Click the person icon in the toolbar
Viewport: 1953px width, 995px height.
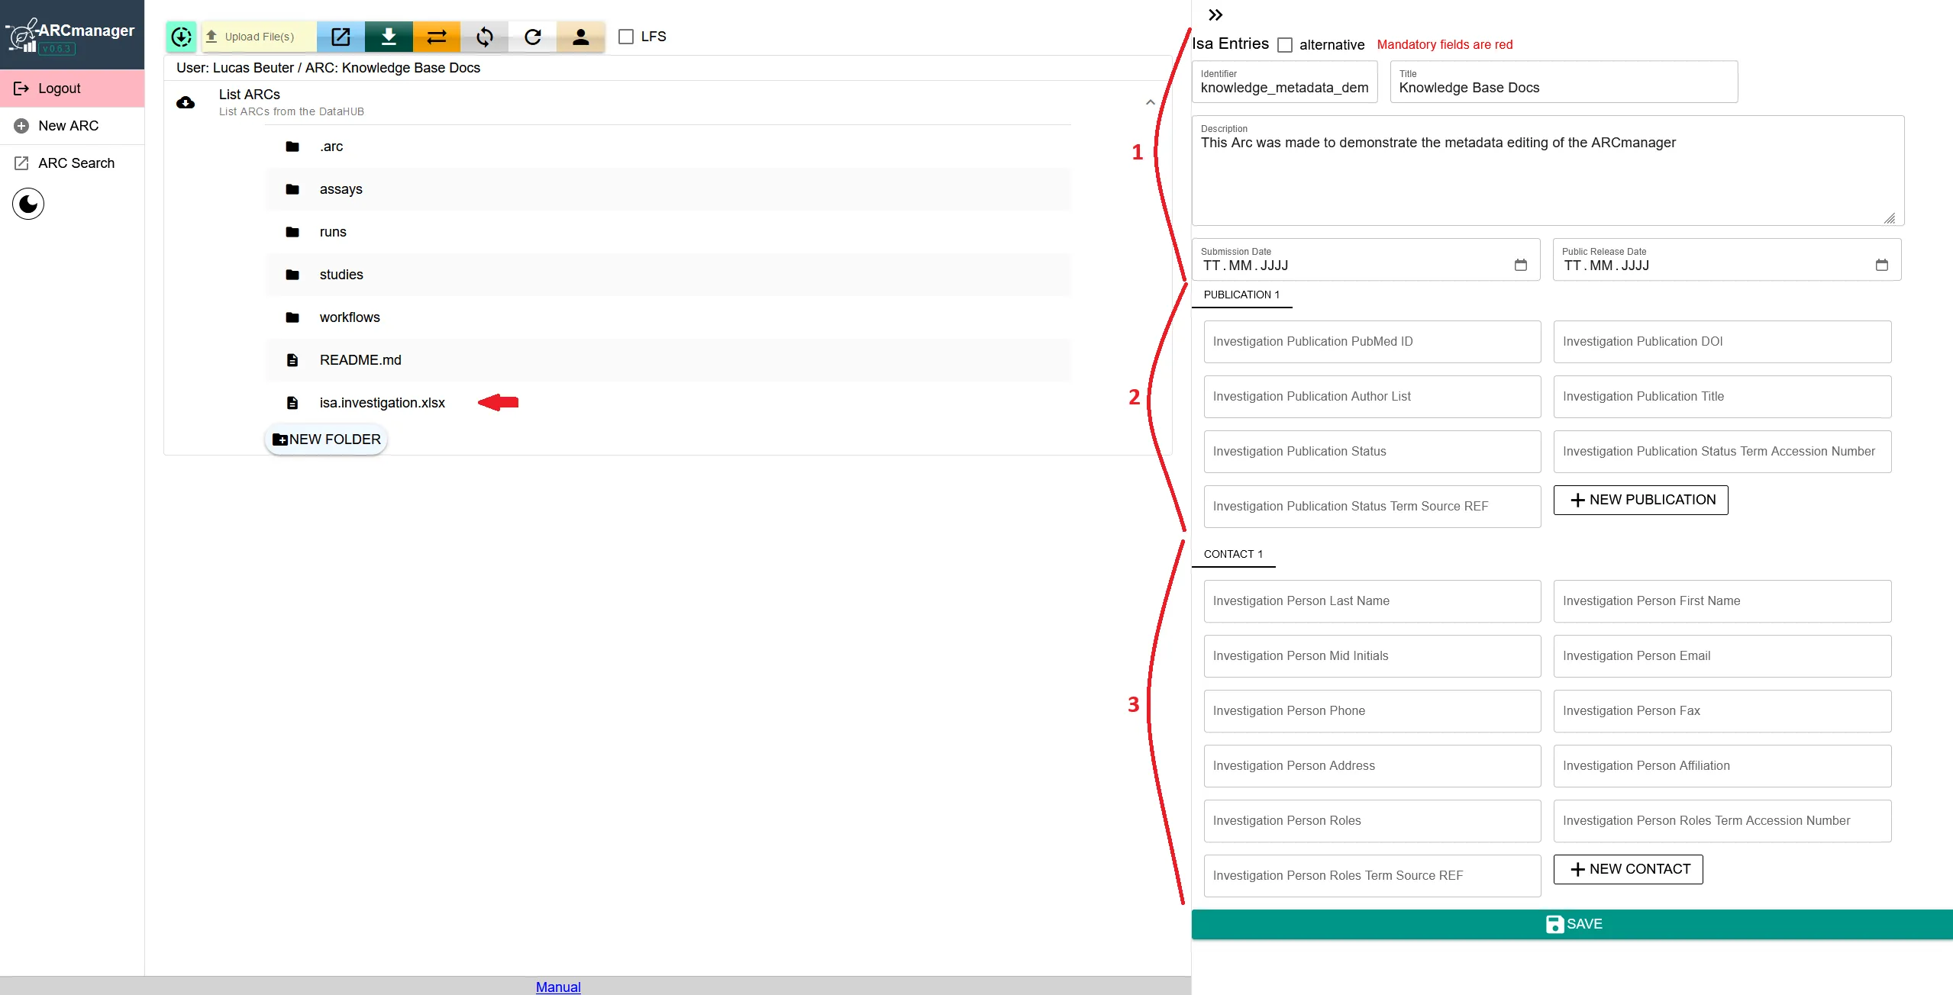click(581, 37)
